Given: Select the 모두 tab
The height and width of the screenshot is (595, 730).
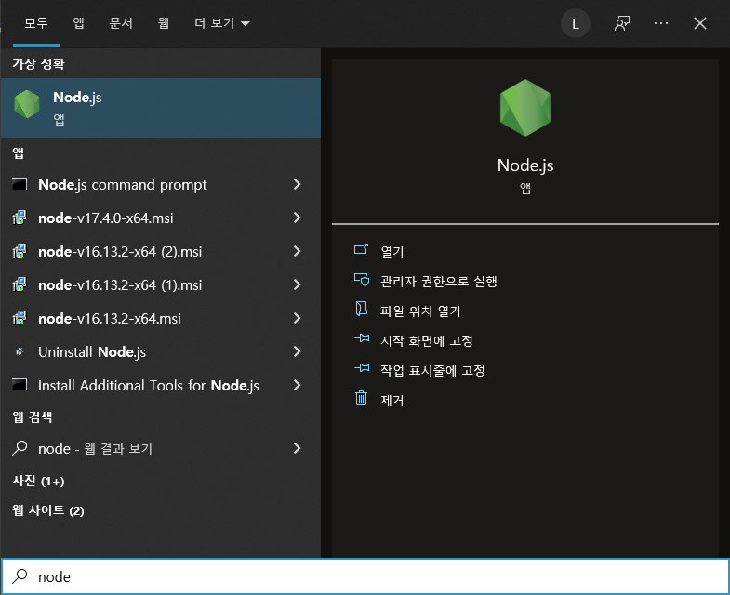Looking at the screenshot, I should click(36, 23).
